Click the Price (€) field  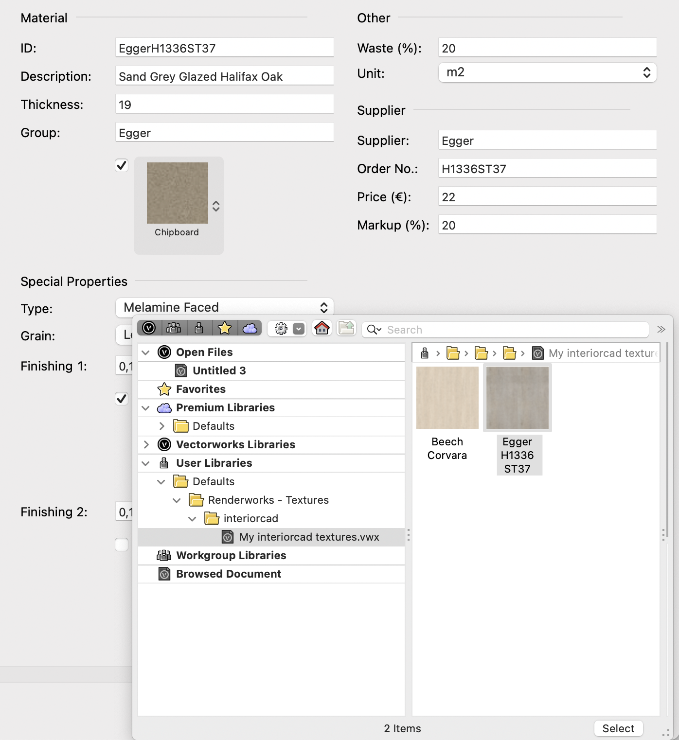(x=548, y=196)
